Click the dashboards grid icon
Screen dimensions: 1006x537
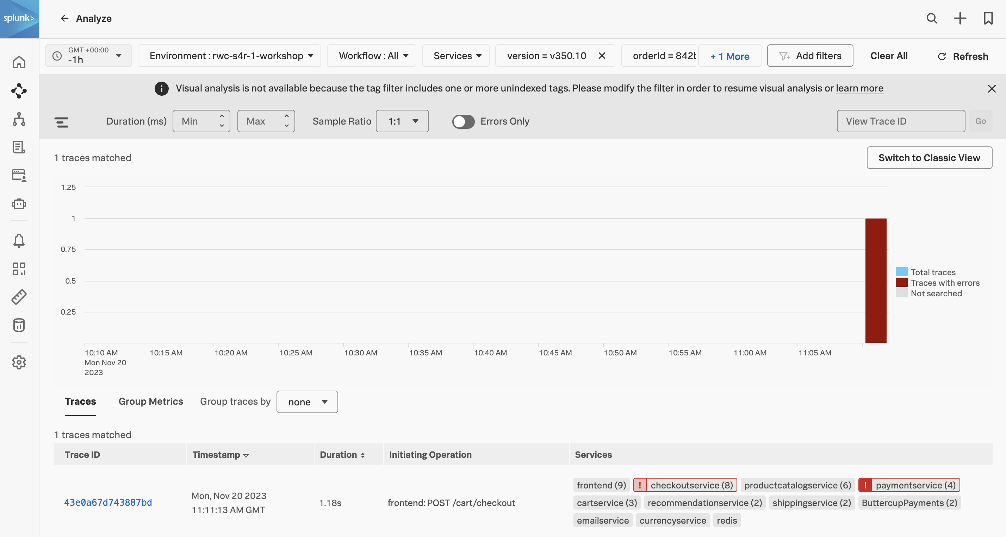[19, 268]
